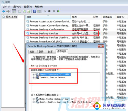Click the Start service play icon
Image resolution: width=128 pixels, height=111 pixels.
coord(45,11)
